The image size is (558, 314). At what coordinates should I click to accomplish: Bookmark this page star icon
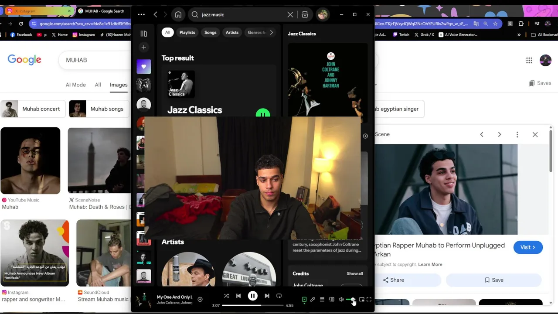(x=495, y=24)
